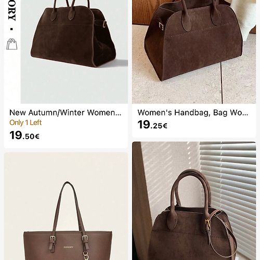Open the brown suede tote product image
The width and height of the screenshot is (260, 260).
click(x=74, y=52)
